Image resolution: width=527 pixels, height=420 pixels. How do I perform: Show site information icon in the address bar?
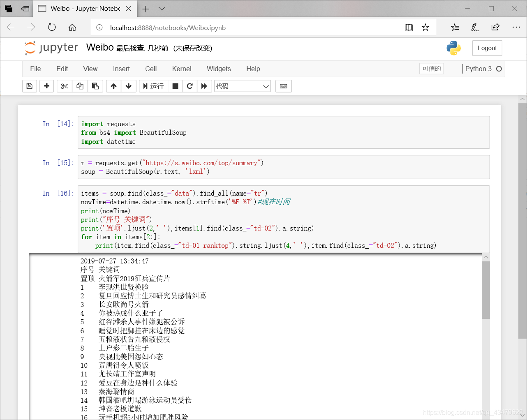[x=99, y=28]
